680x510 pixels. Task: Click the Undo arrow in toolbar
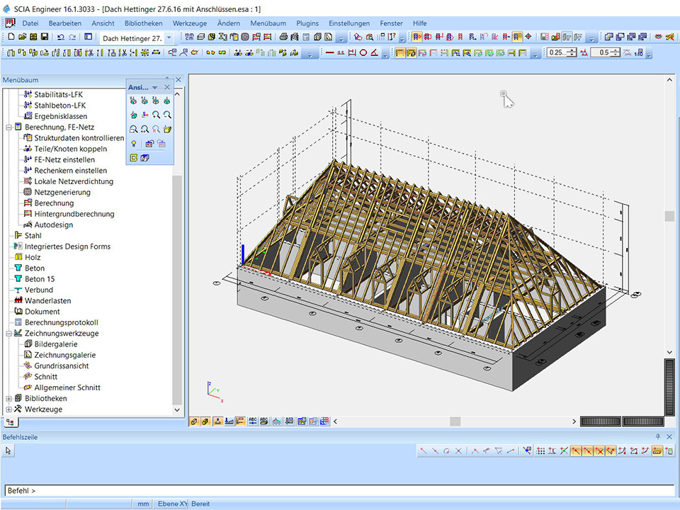coord(60,37)
